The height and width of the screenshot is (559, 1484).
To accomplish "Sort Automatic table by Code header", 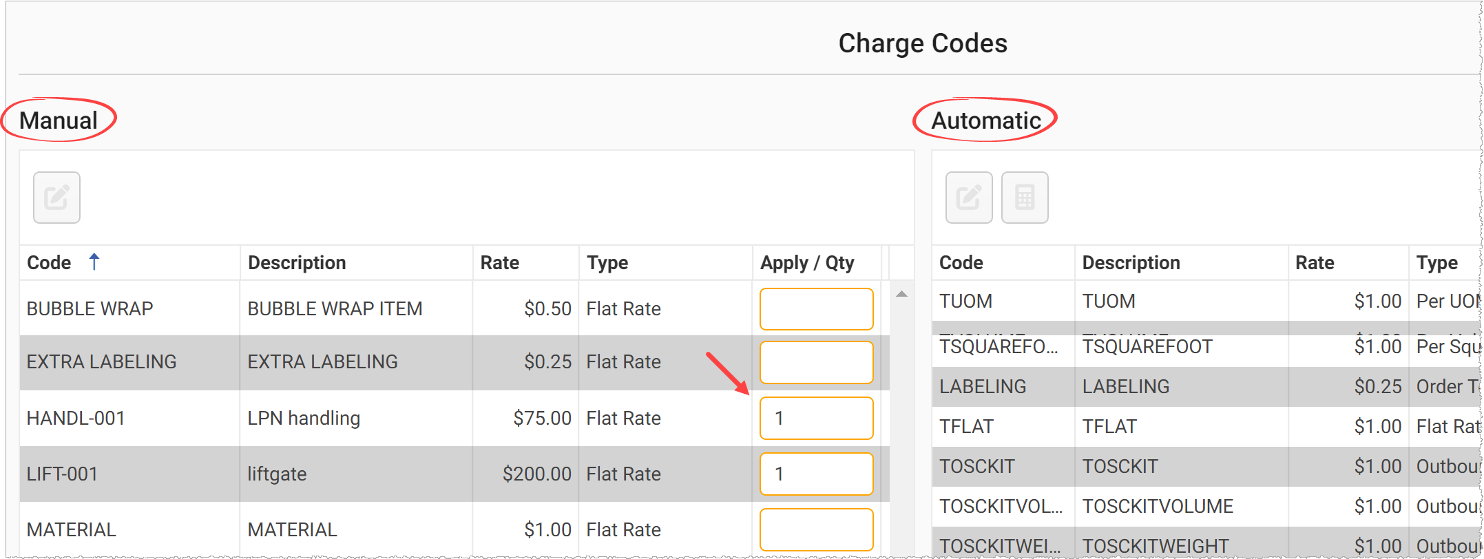I will click(x=961, y=263).
